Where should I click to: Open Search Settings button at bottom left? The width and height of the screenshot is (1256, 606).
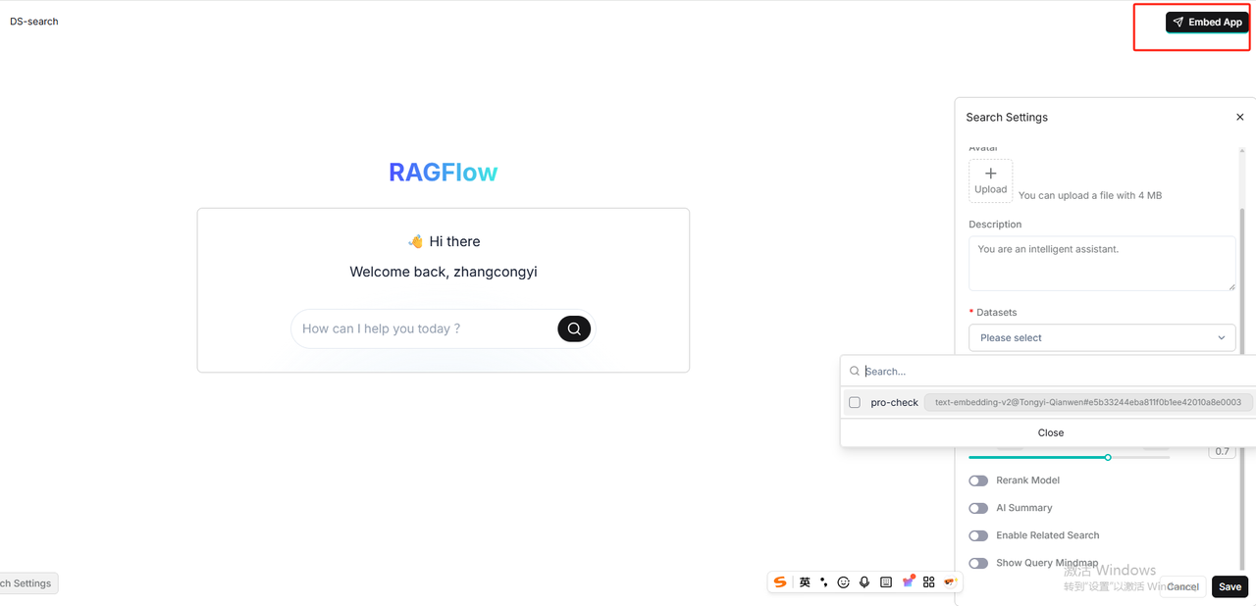27,583
